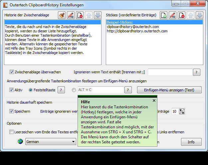Viewport: 208px width, 165px height.
Task: Open help for ignore text field
Action: point(197,72)
